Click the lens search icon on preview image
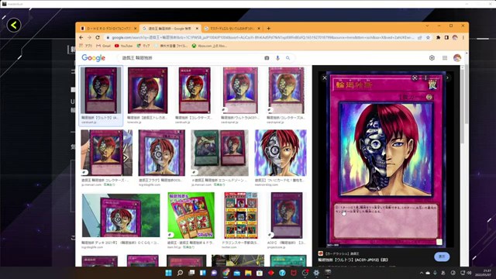496x279 pixels. 415,77
